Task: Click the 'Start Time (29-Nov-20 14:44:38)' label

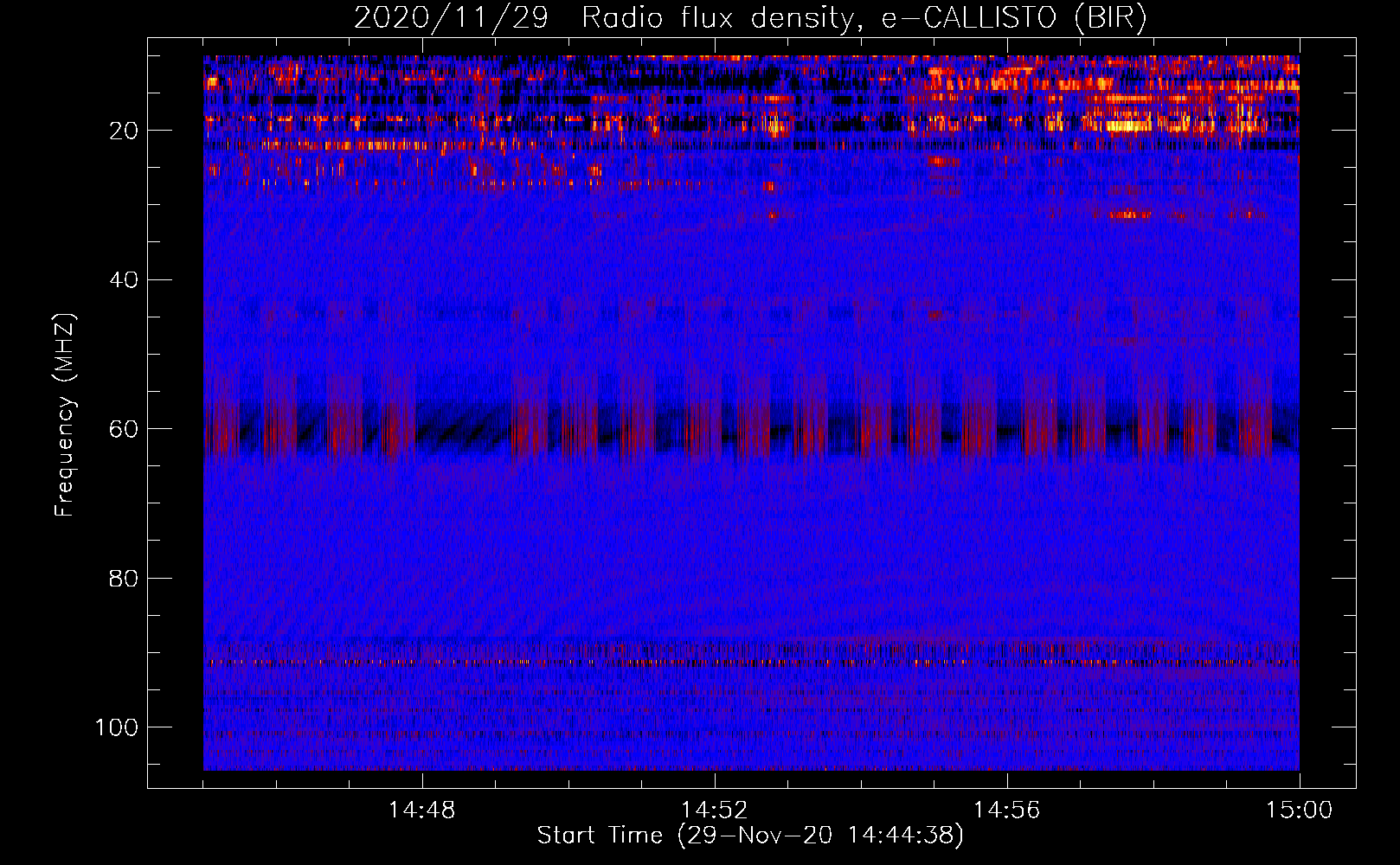Action: point(750,836)
